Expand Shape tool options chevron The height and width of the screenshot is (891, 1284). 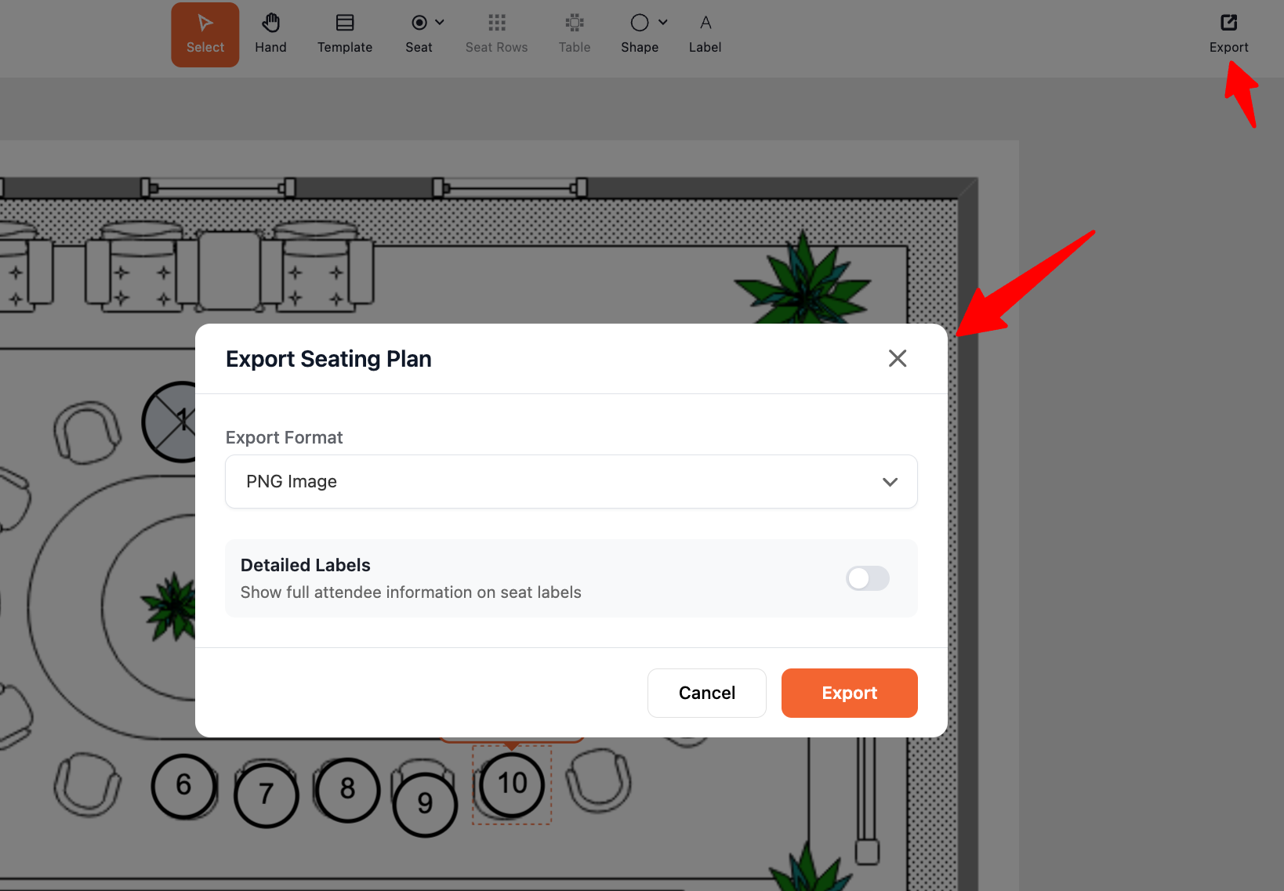point(663,23)
